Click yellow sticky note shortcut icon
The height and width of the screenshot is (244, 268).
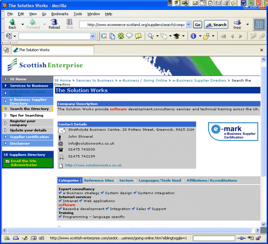point(233,3)
